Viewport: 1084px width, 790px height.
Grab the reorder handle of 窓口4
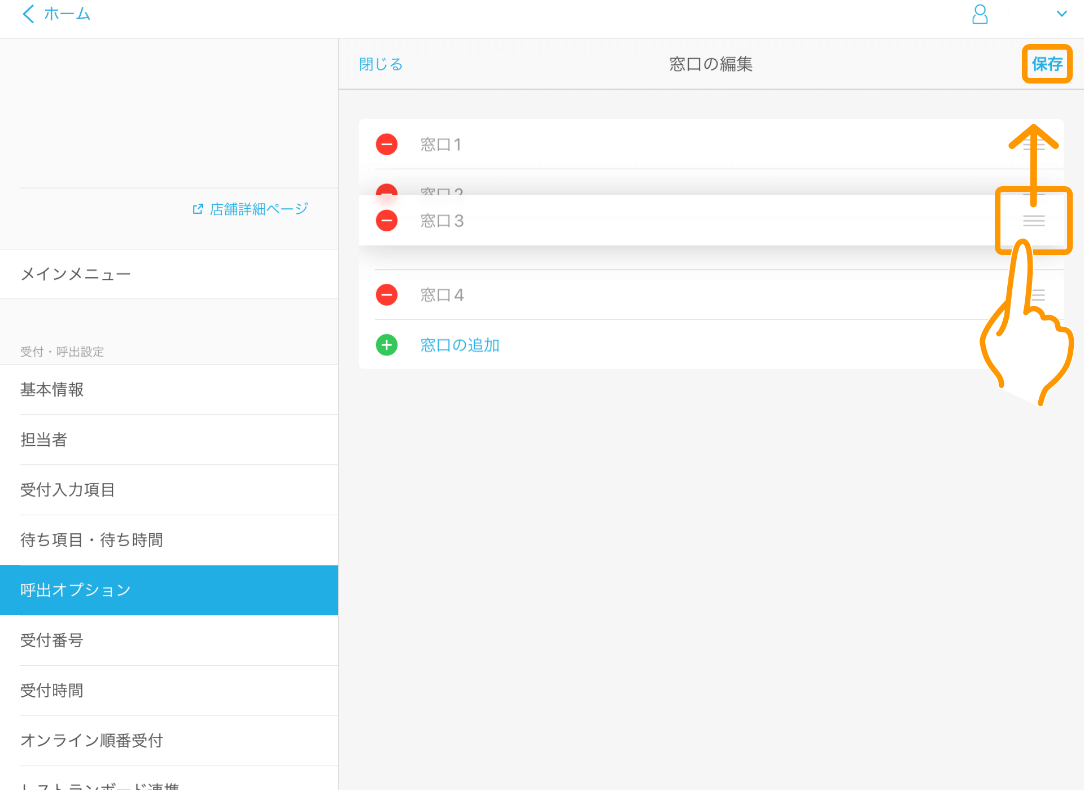pyautogui.click(x=1038, y=295)
